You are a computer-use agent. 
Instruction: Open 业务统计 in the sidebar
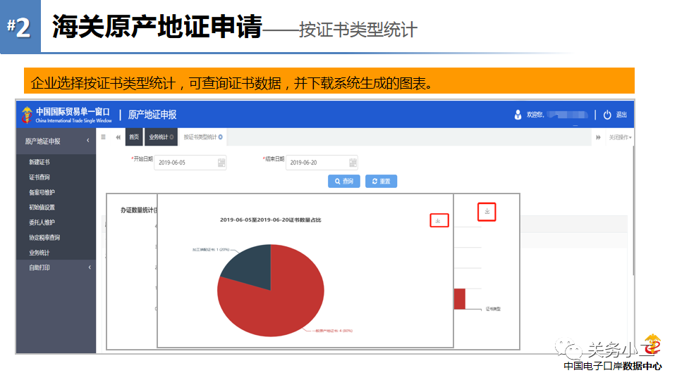coord(39,253)
